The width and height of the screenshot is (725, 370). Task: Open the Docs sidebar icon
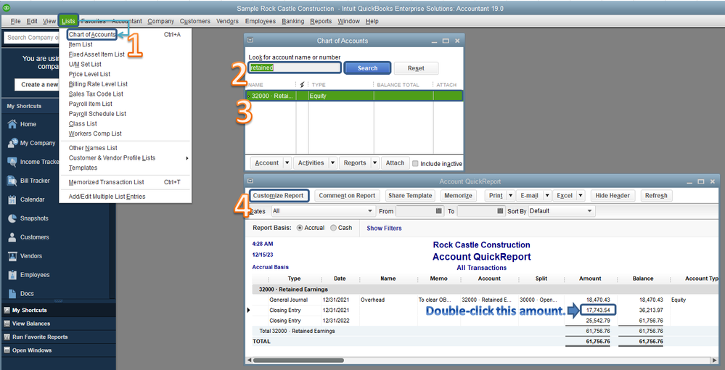[x=12, y=293]
